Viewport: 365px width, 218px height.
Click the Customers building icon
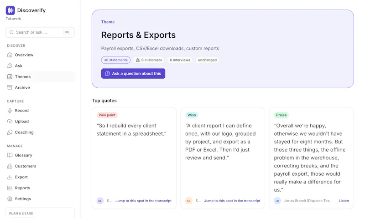pyautogui.click(x=10, y=166)
